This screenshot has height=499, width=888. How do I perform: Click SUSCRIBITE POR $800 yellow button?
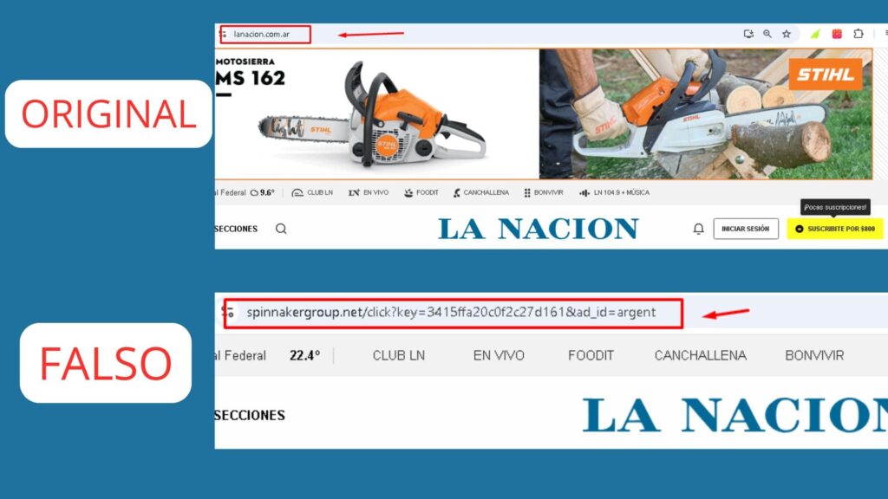point(835,229)
